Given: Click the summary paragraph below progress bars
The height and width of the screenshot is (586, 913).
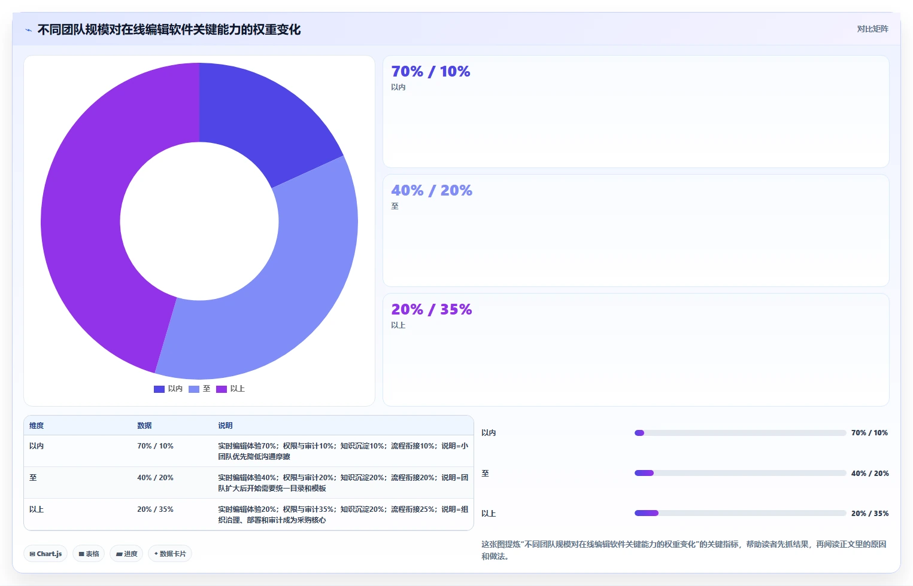Looking at the screenshot, I should [x=684, y=550].
